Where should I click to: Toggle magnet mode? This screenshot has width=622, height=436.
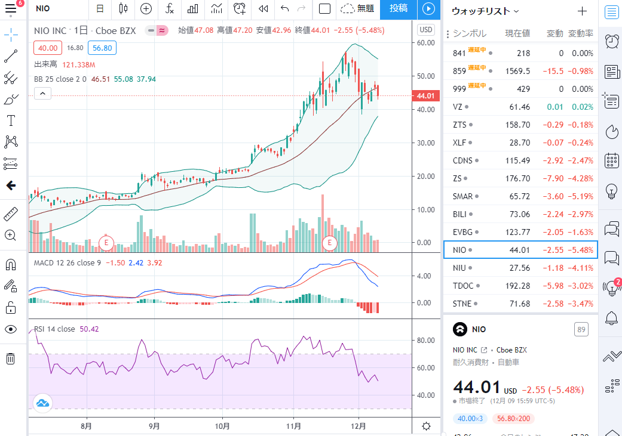click(11, 264)
